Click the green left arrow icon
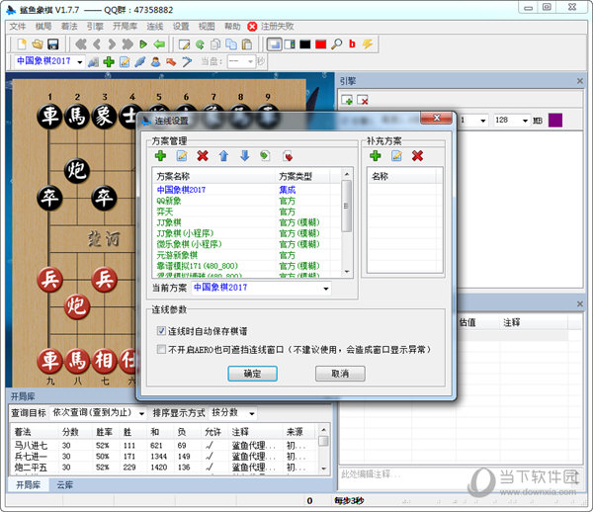593x512 pixels. click(159, 44)
